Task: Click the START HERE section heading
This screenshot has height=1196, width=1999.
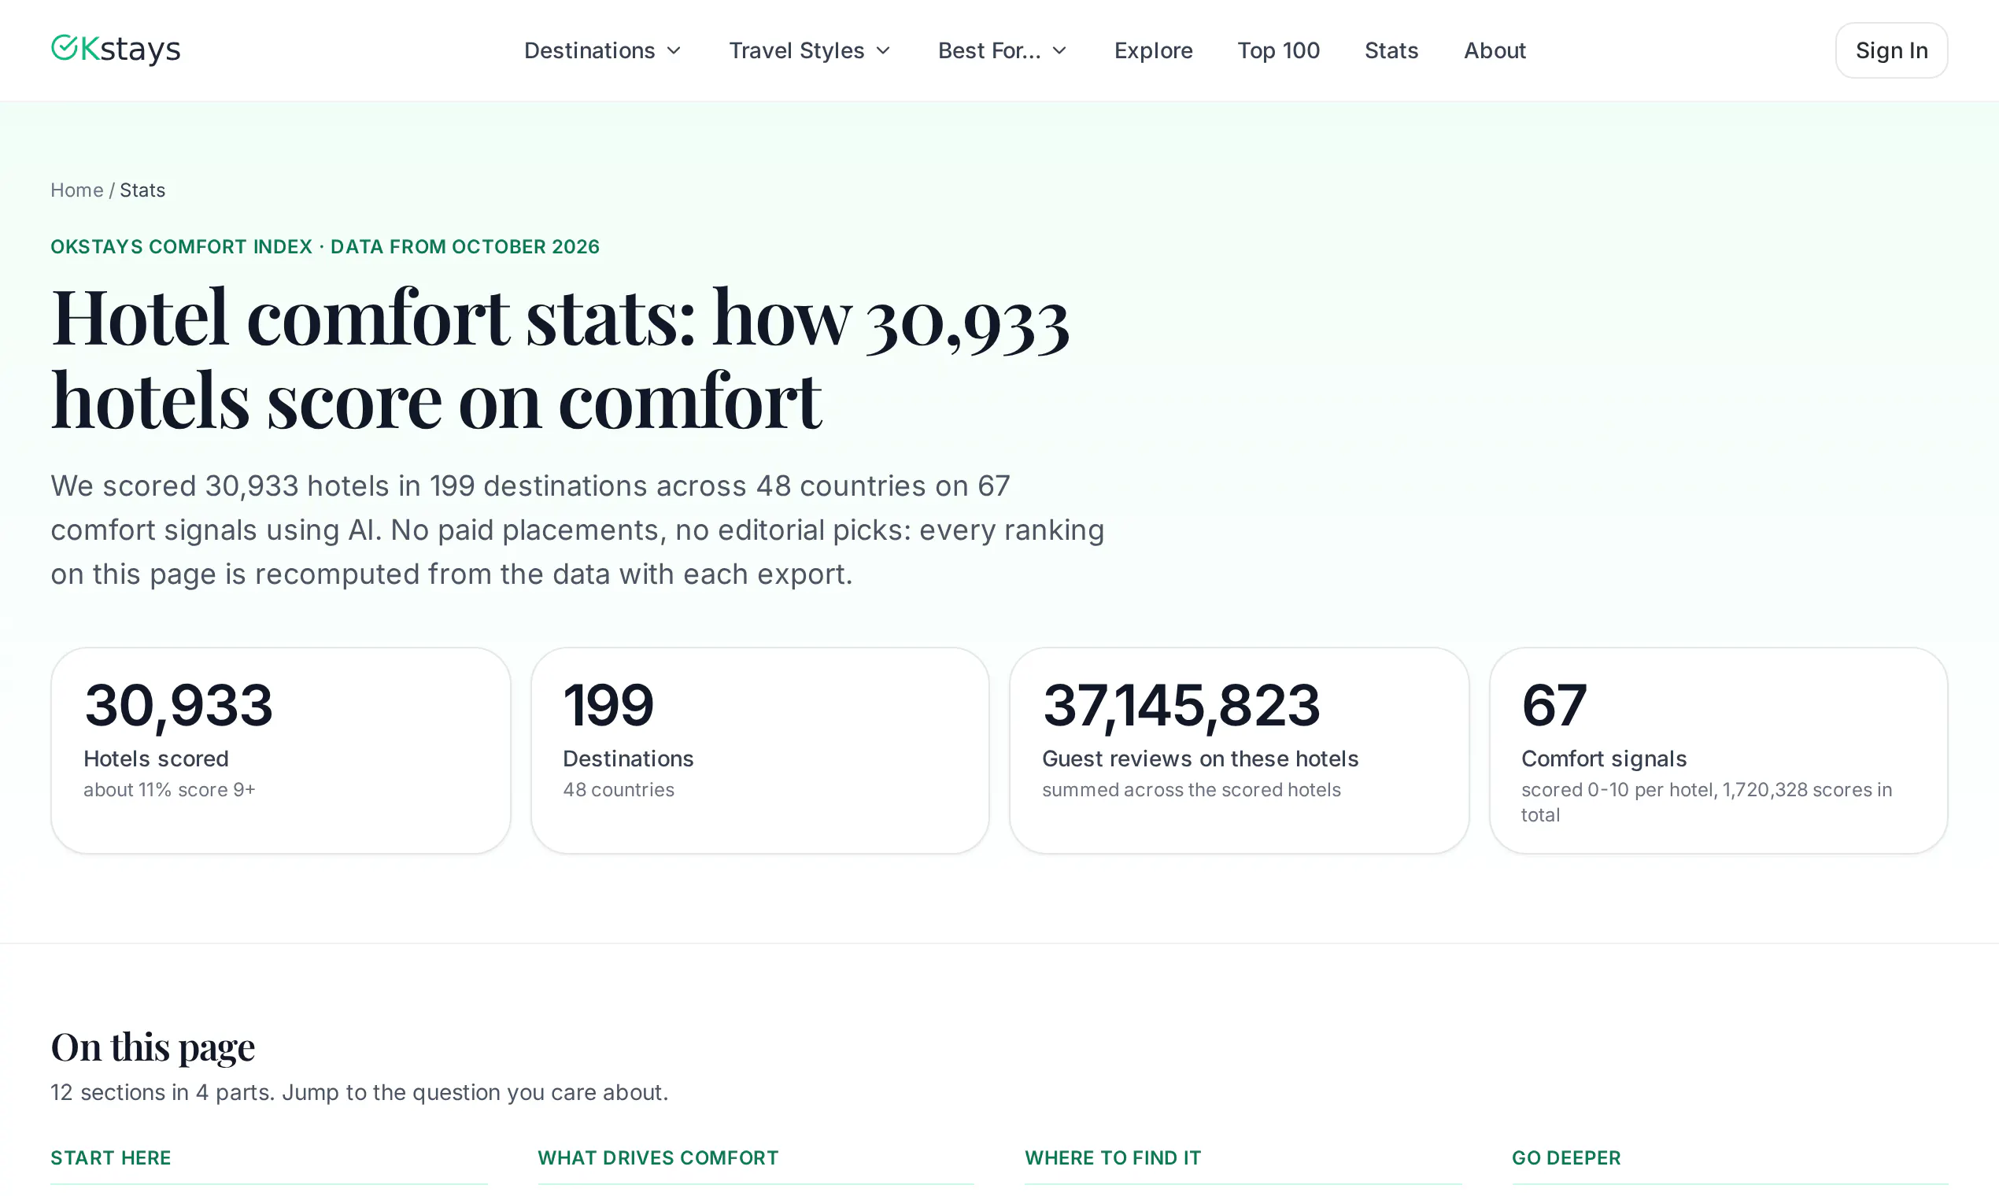Action: (110, 1158)
